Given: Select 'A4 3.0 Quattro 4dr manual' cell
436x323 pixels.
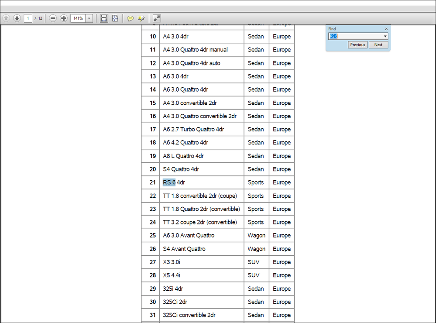Looking at the screenshot, I should [202, 49].
